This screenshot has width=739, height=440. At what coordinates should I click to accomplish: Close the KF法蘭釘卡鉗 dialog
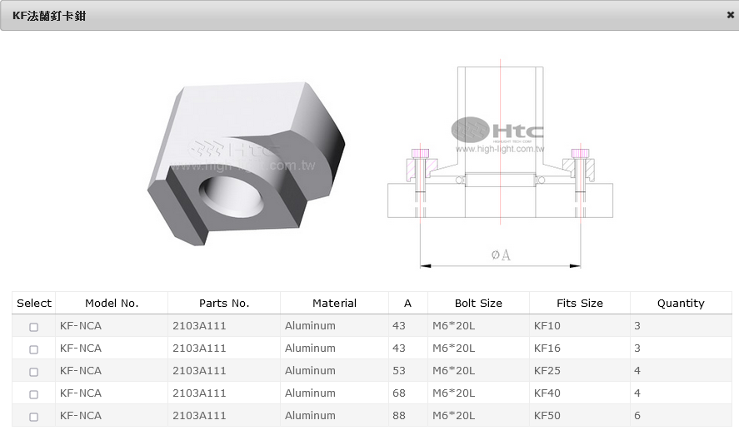[x=730, y=15]
